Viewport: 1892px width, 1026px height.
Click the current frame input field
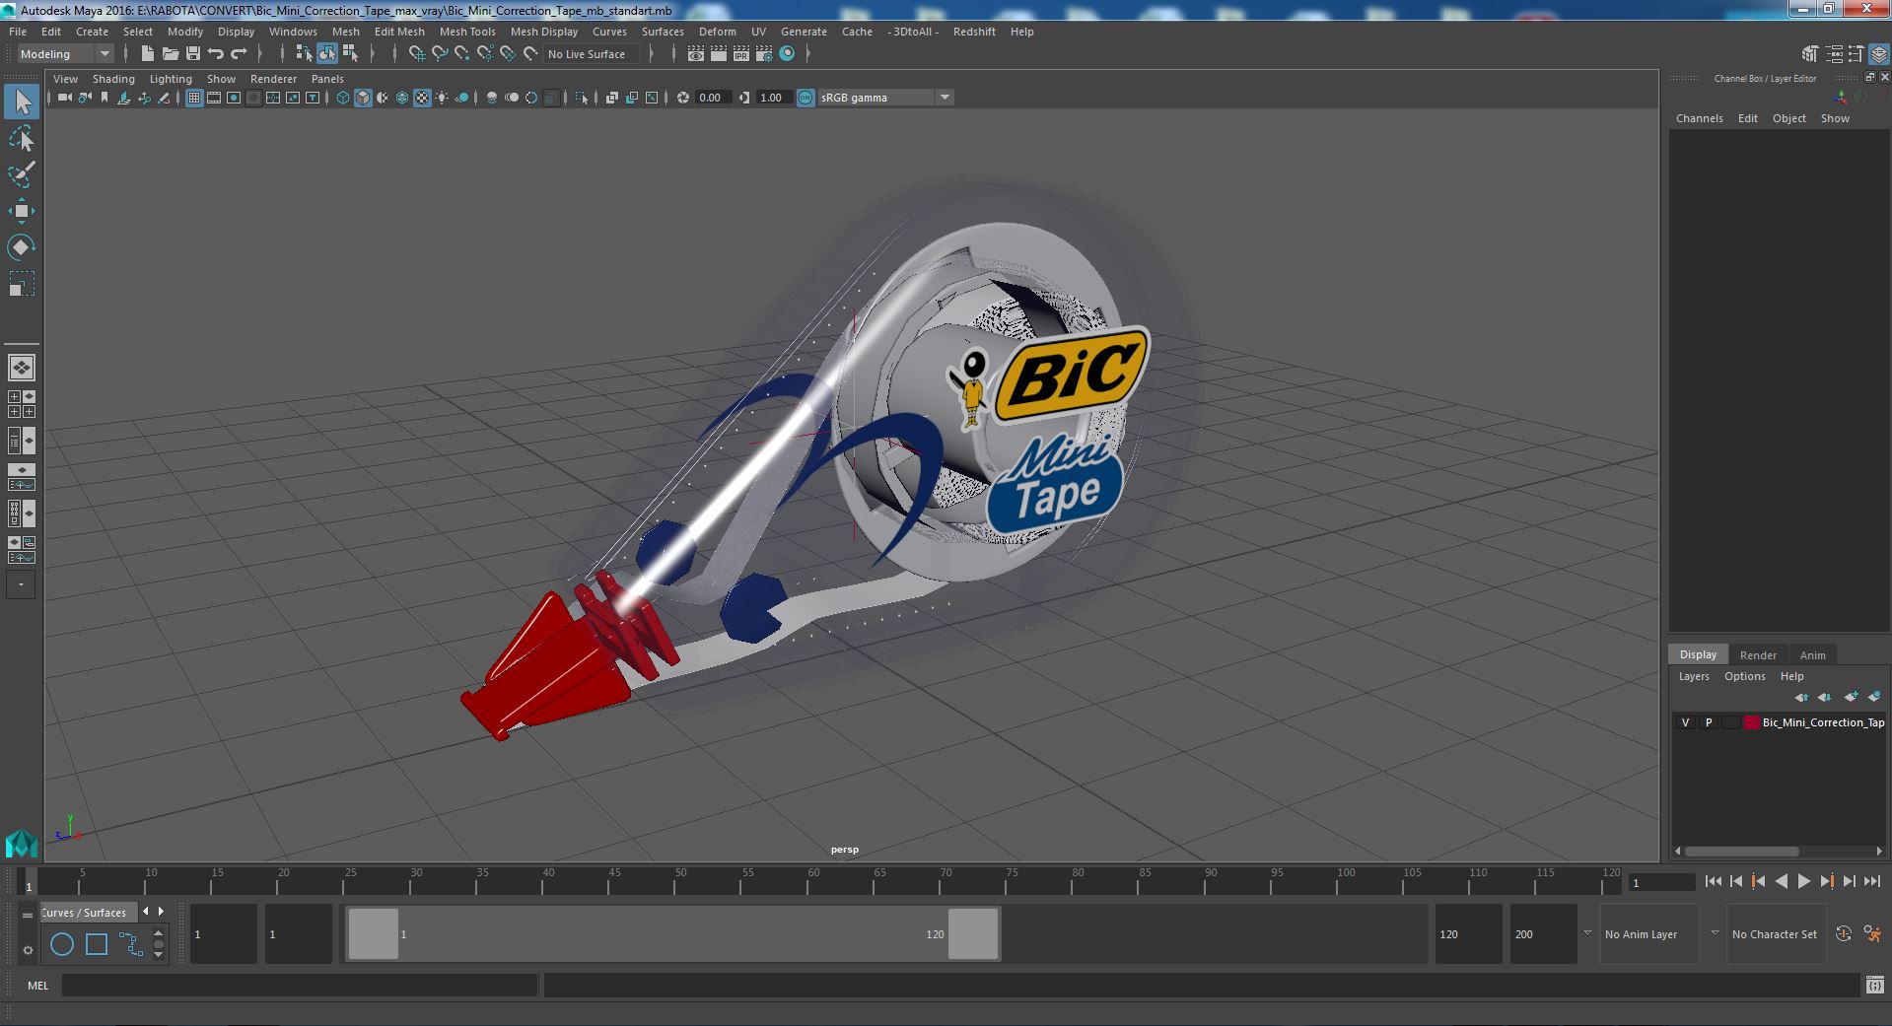pyautogui.click(x=1661, y=883)
